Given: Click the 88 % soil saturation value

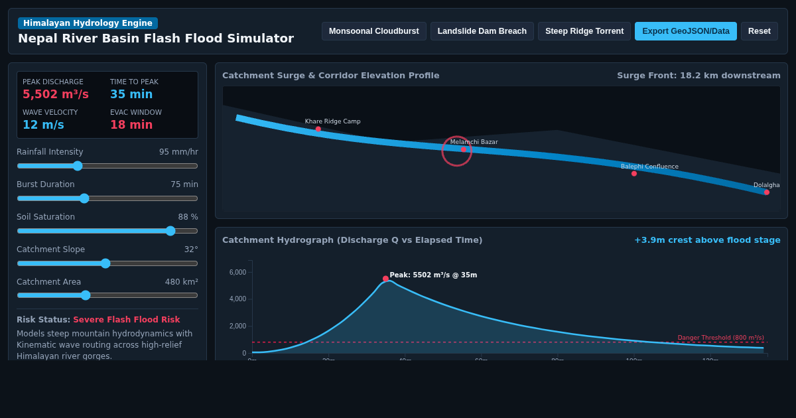Looking at the screenshot, I should (x=188, y=217).
